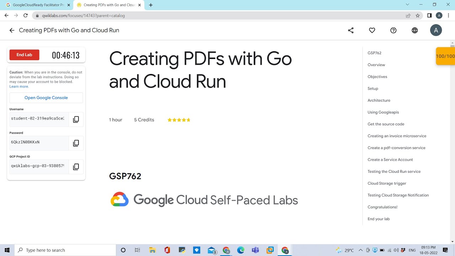455x256 pixels.
Task: Toggle the browser side panel icon
Action: click(x=429, y=16)
